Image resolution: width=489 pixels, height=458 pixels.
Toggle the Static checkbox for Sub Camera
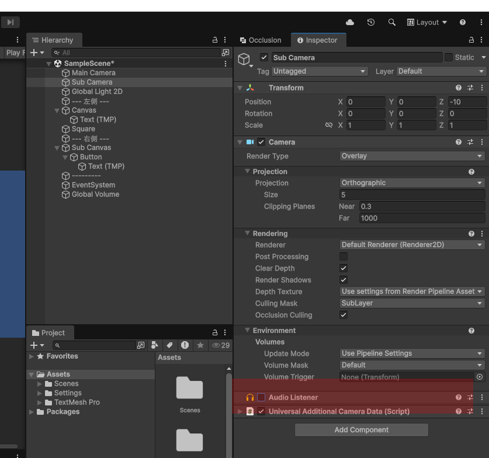(x=449, y=57)
